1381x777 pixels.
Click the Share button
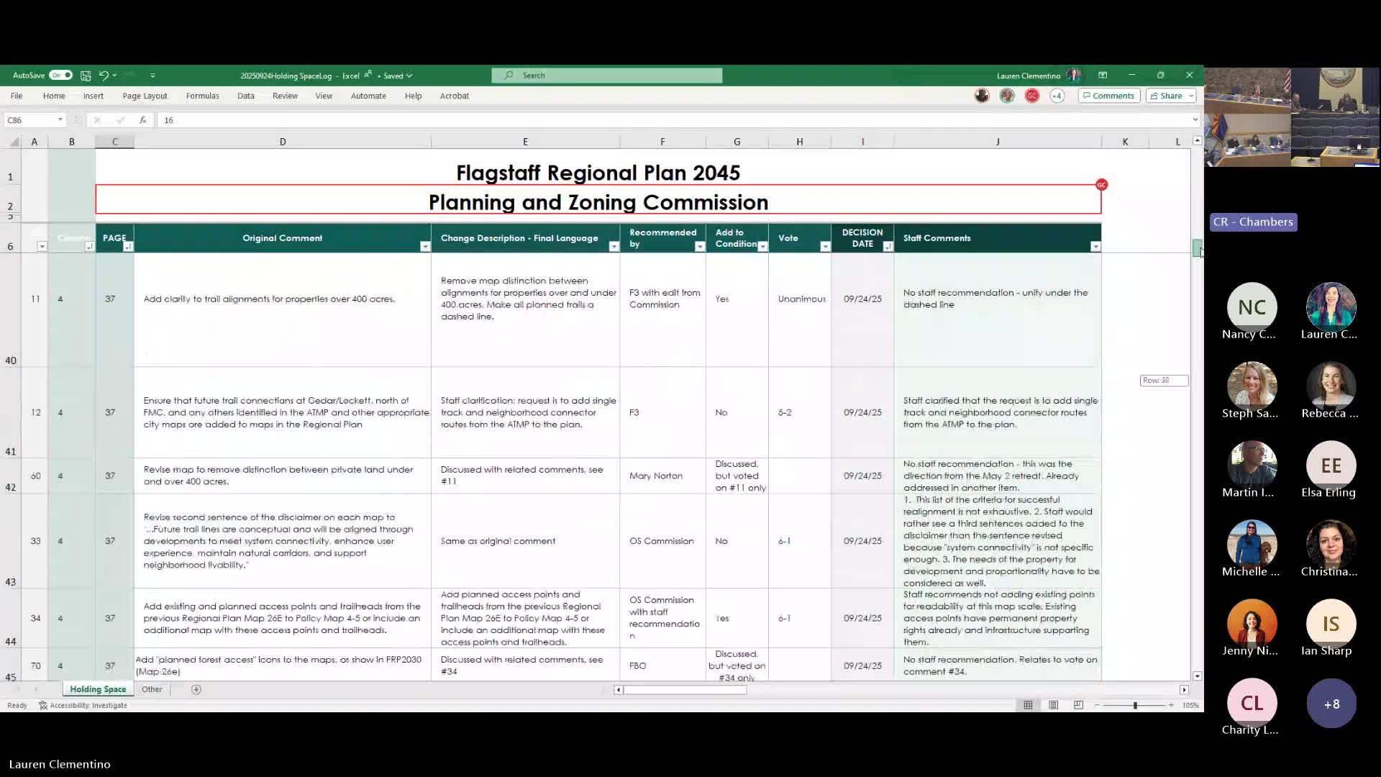click(x=1166, y=96)
